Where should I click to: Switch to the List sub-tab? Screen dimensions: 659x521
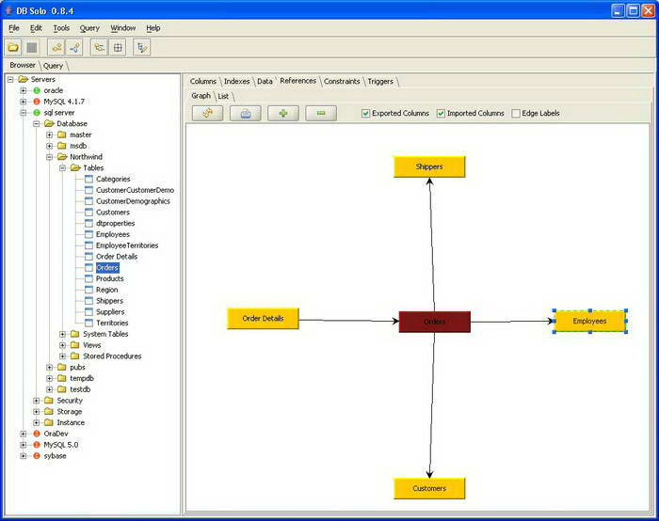223,96
